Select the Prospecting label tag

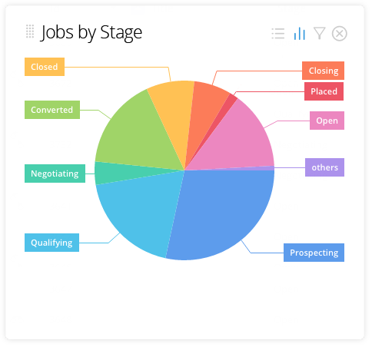(x=314, y=253)
